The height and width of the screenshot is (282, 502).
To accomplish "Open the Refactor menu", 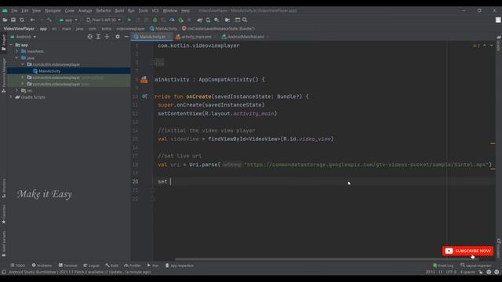I will point(104,10).
